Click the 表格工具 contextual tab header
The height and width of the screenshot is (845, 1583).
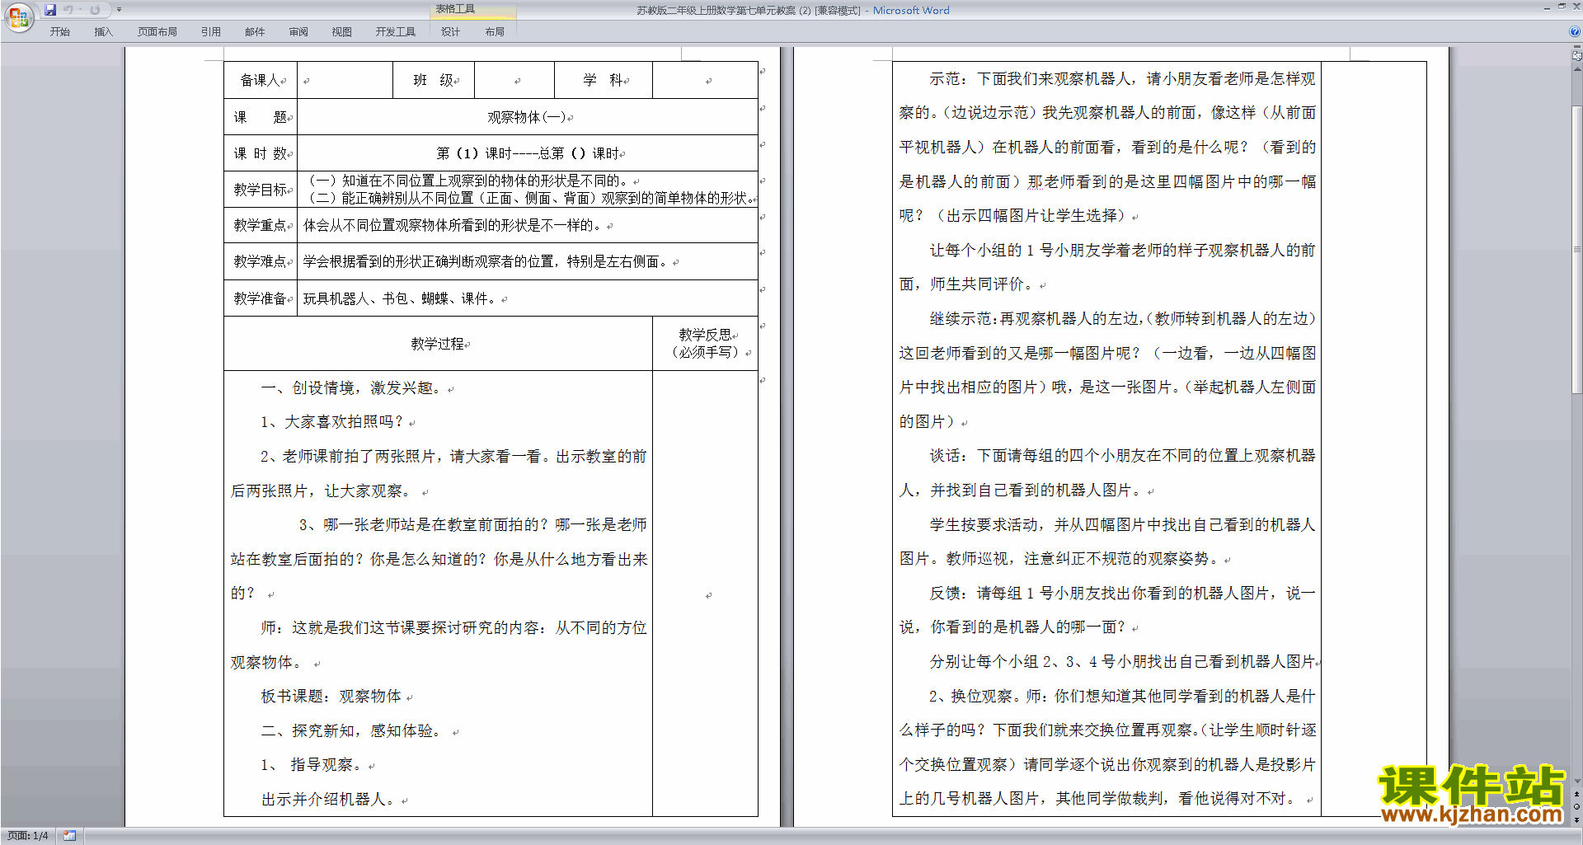[456, 9]
